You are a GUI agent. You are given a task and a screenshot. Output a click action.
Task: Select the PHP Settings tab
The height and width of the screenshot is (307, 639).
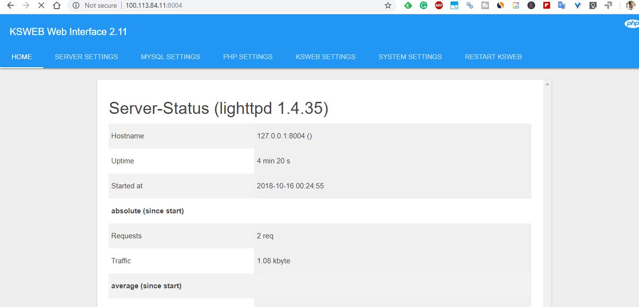point(248,57)
